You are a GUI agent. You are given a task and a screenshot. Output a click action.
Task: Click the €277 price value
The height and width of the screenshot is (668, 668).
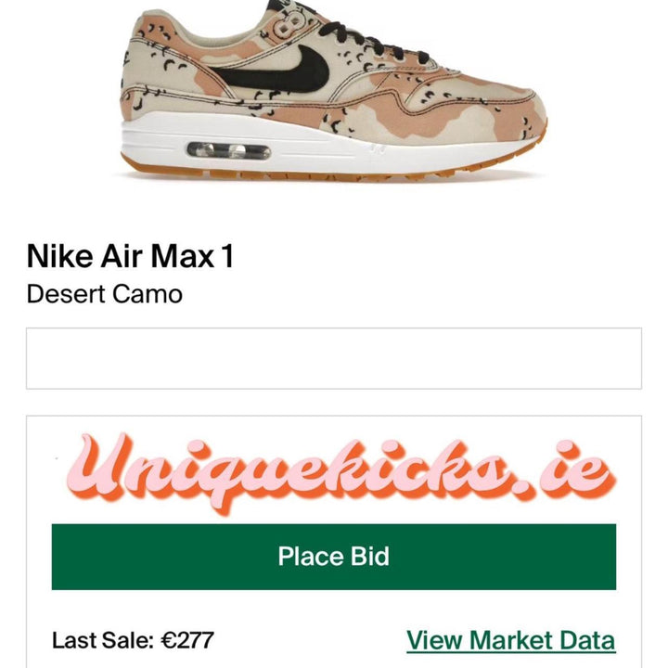point(187,640)
